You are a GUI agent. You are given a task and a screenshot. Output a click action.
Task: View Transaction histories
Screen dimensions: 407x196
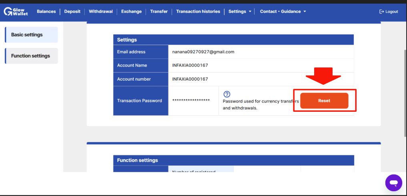(198, 12)
